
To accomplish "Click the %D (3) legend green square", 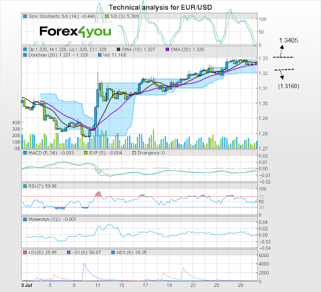I will coord(107,17).
